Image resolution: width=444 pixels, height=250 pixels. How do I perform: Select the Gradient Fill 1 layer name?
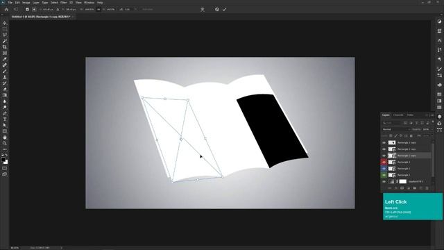pos(416,182)
